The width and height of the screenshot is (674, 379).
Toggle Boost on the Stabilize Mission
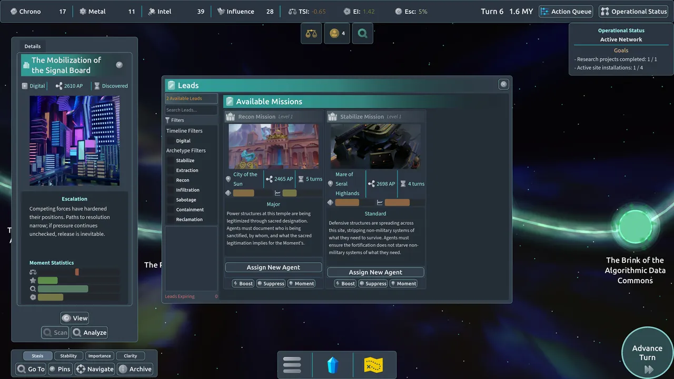click(x=345, y=283)
